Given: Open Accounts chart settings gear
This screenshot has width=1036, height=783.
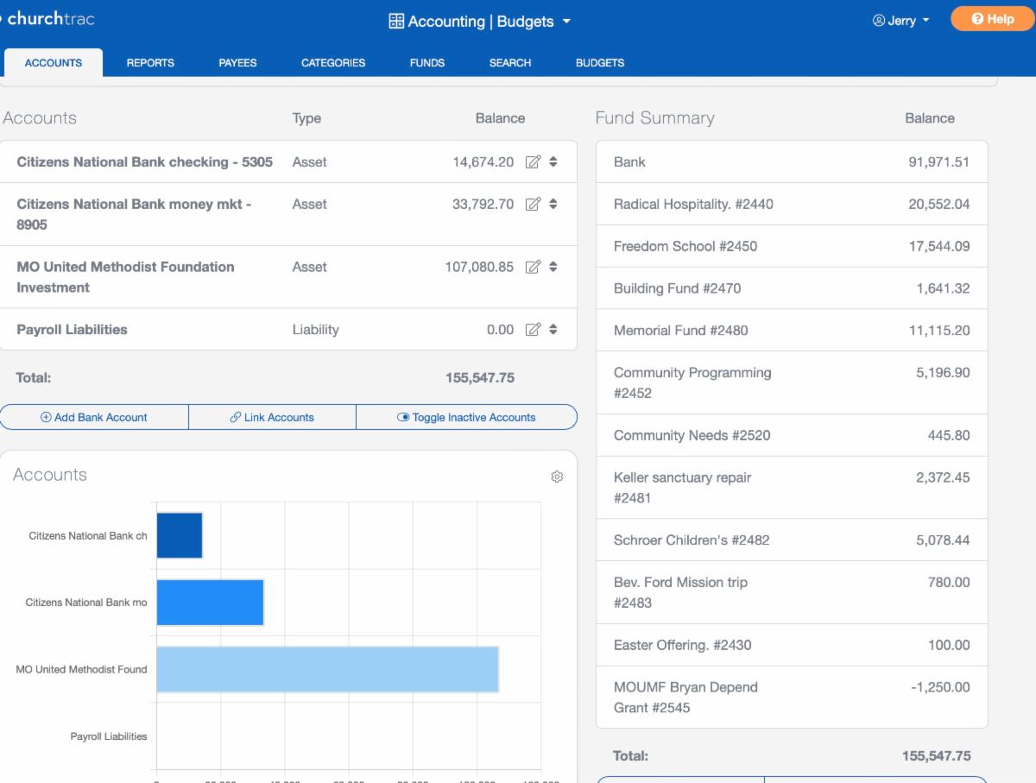Looking at the screenshot, I should [557, 477].
